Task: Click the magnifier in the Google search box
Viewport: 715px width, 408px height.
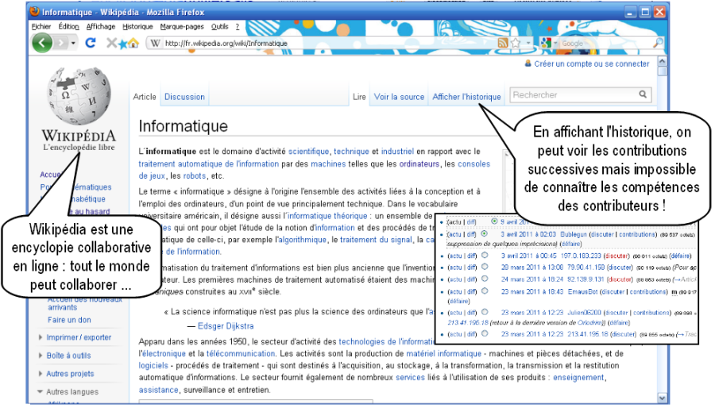Action: (x=658, y=43)
